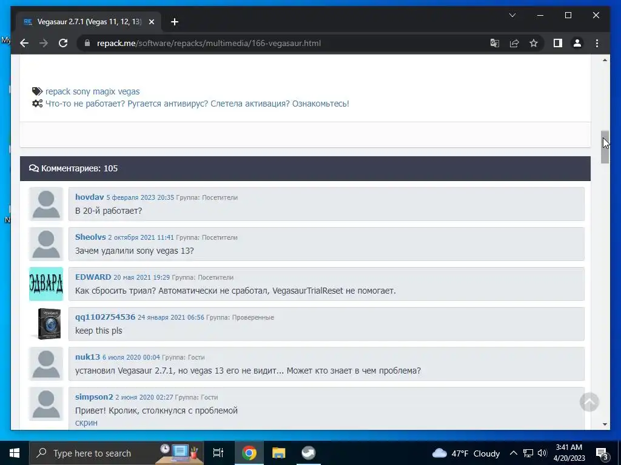
Task: Click the comment 'Зачем удалили sony vegas 13?'
Action: click(x=134, y=251)
